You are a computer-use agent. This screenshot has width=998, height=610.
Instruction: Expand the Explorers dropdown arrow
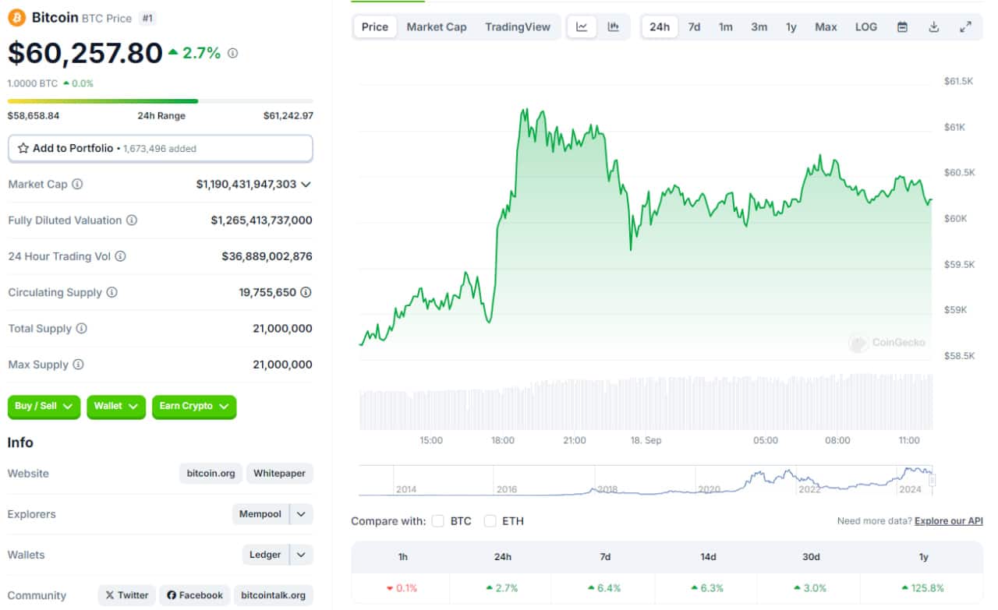point(301,514)
